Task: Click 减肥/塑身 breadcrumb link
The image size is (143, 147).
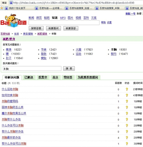Action: [42, 34]
